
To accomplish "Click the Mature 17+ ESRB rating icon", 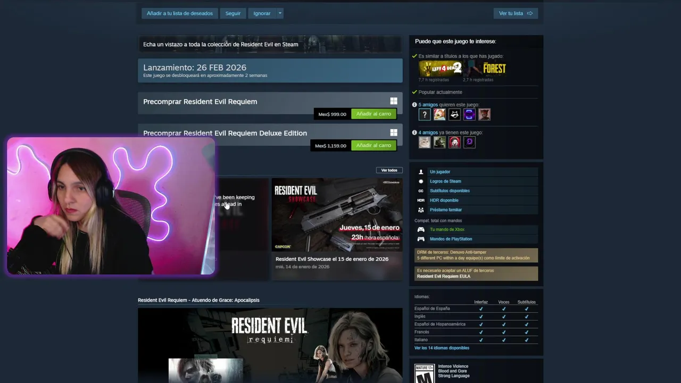I will (425, 373).
